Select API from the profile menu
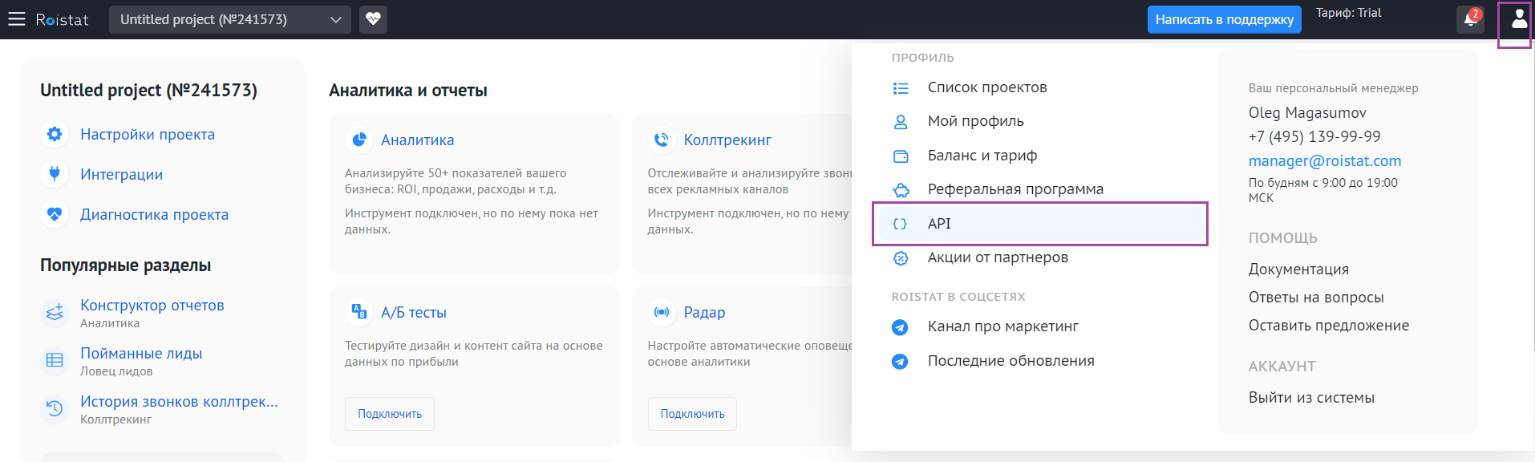Image resolution: width=1535 pixels, height=462 pixels. tap(938, 224)
